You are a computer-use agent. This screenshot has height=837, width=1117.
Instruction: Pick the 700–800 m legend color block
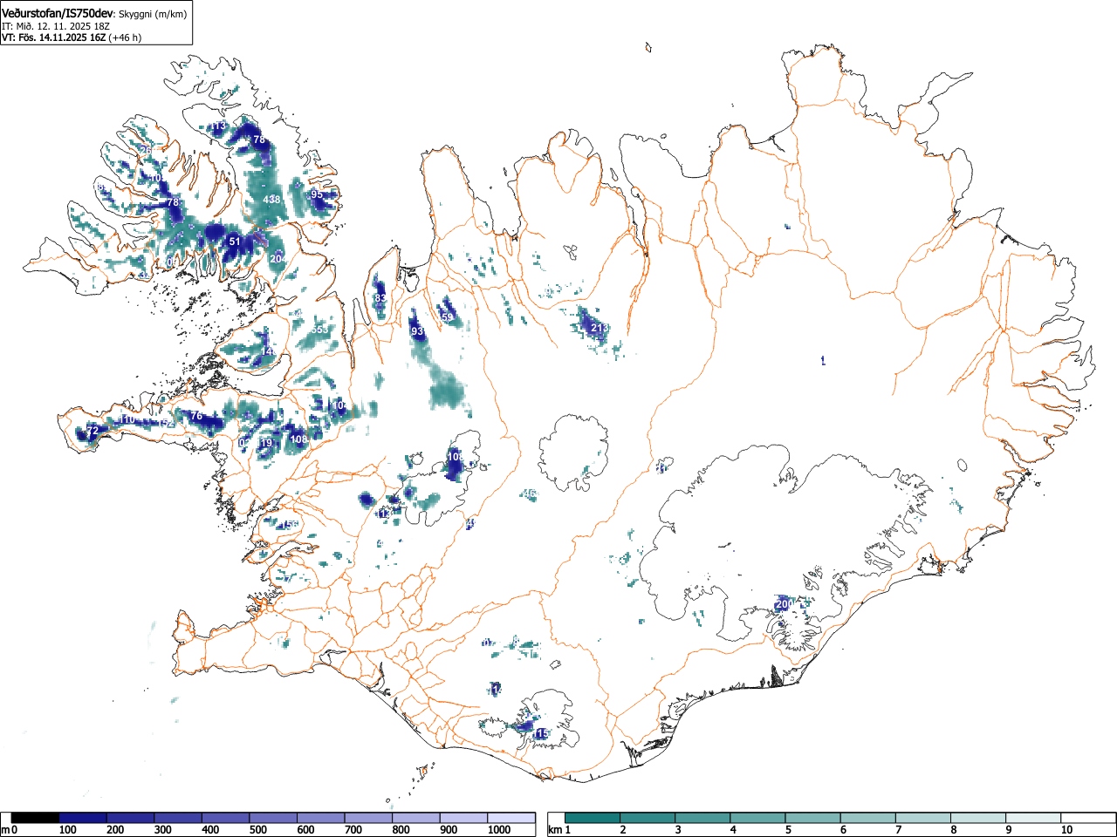[368, 818]
